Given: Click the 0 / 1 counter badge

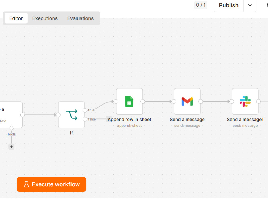Looking at the screenshot, I should (x=201, y=5).
